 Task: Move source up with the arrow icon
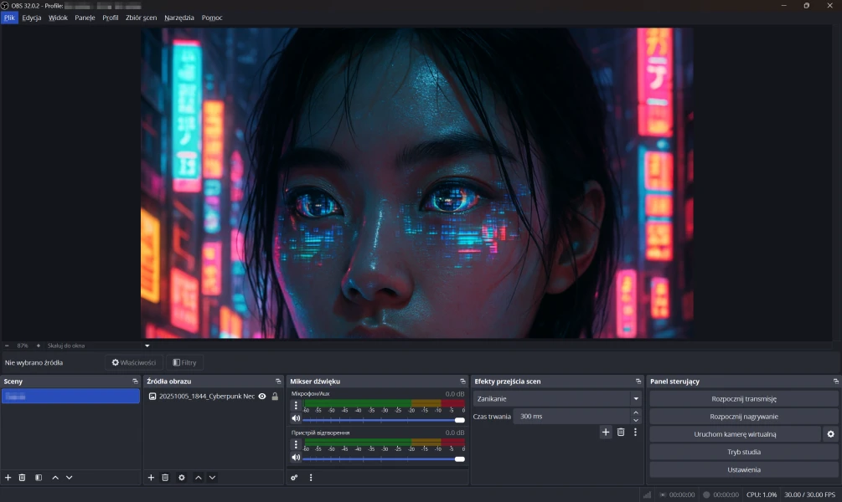(x=199, y=477)
